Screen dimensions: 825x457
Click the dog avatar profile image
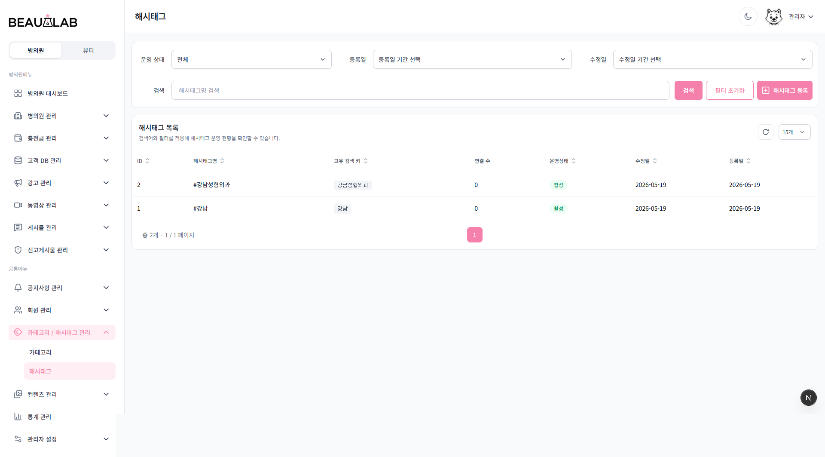773,17
